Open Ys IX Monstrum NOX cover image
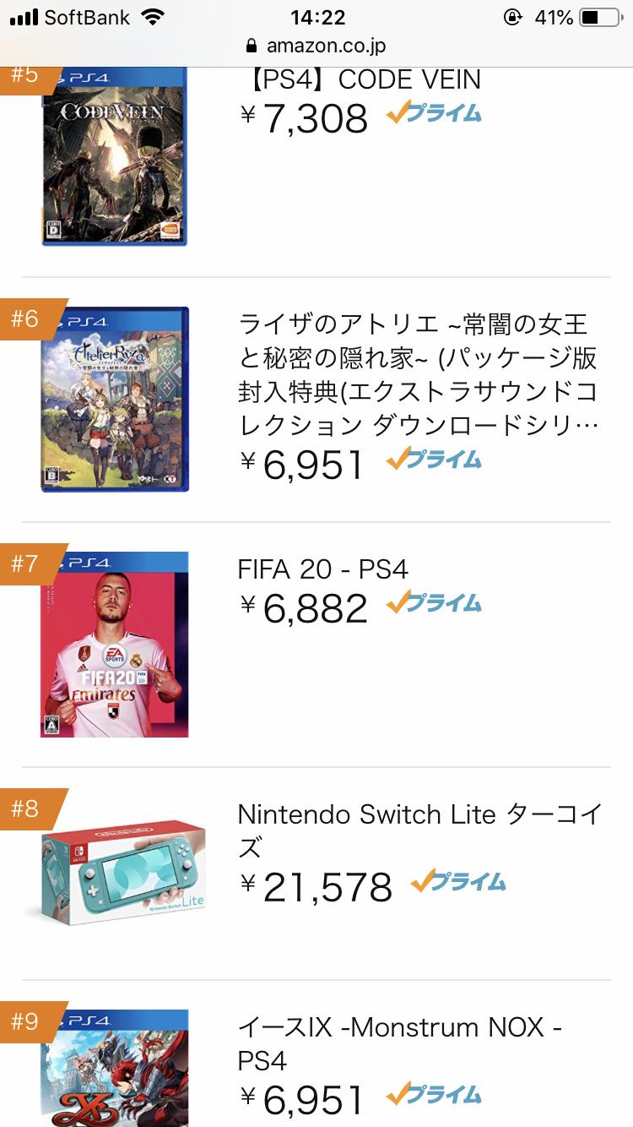 tap(115, 1069)
